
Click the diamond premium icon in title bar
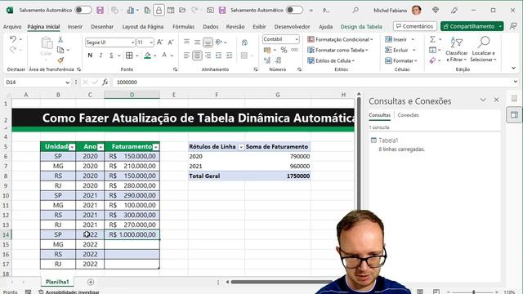pos(436,11)
